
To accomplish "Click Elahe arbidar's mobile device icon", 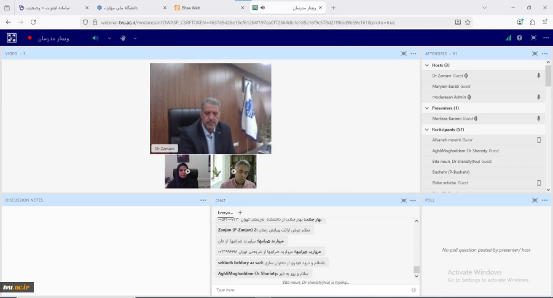I will click(539, 182).
